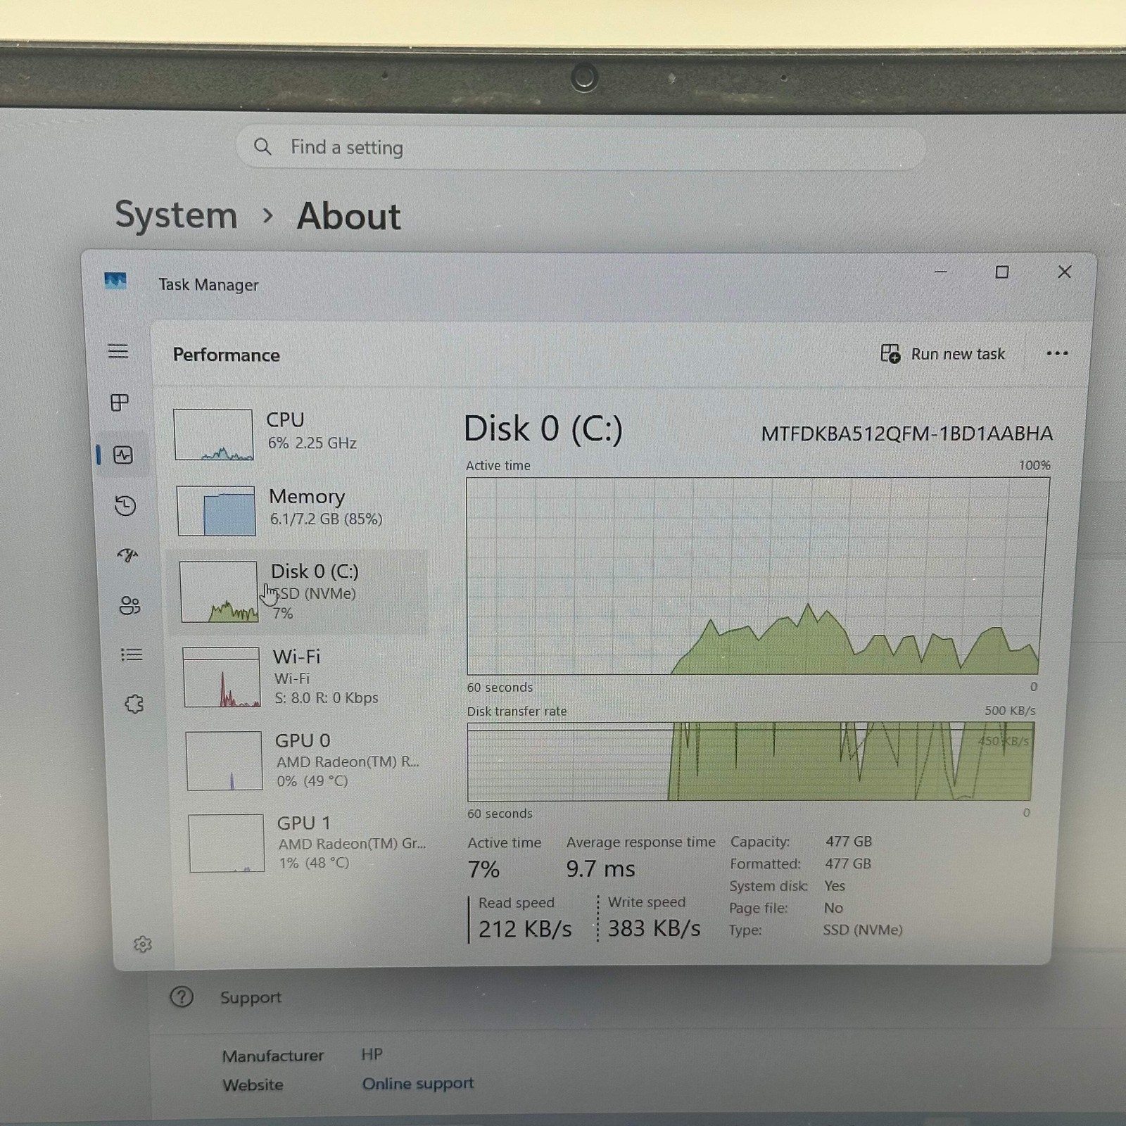Image resolution: width=1126 pixels, height=1126 pixels.
Task: Click the Find a setting search field
Action: pyautogui.click(x=581, y=148)
